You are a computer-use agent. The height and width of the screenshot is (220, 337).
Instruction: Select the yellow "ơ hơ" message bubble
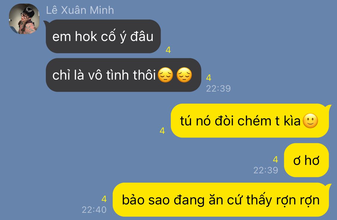[306, 160]
